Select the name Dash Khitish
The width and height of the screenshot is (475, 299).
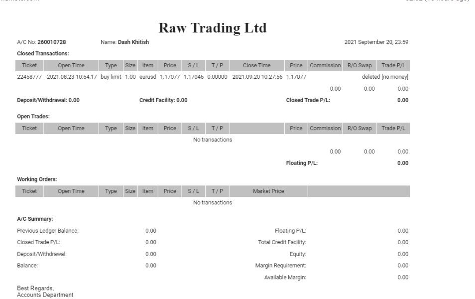point(133,42)
